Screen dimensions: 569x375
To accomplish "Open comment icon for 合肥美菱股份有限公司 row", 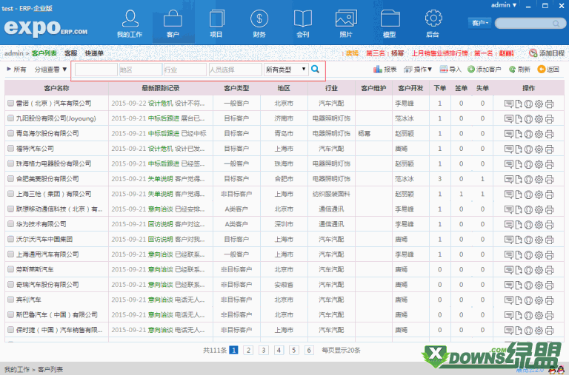I will click(509, 179).
